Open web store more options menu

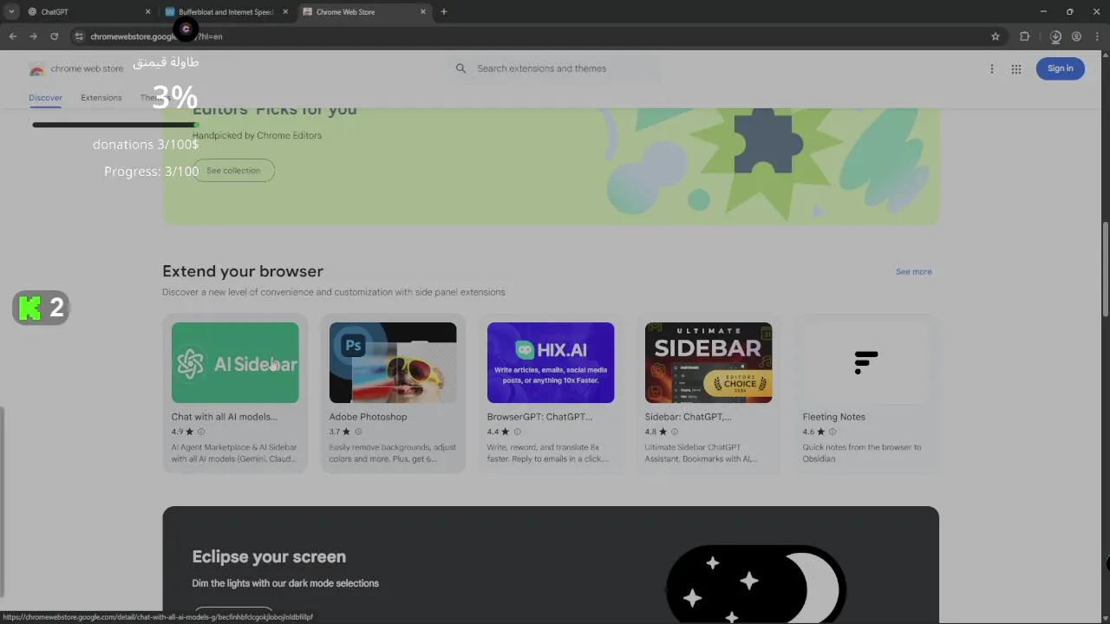point(992,68)
